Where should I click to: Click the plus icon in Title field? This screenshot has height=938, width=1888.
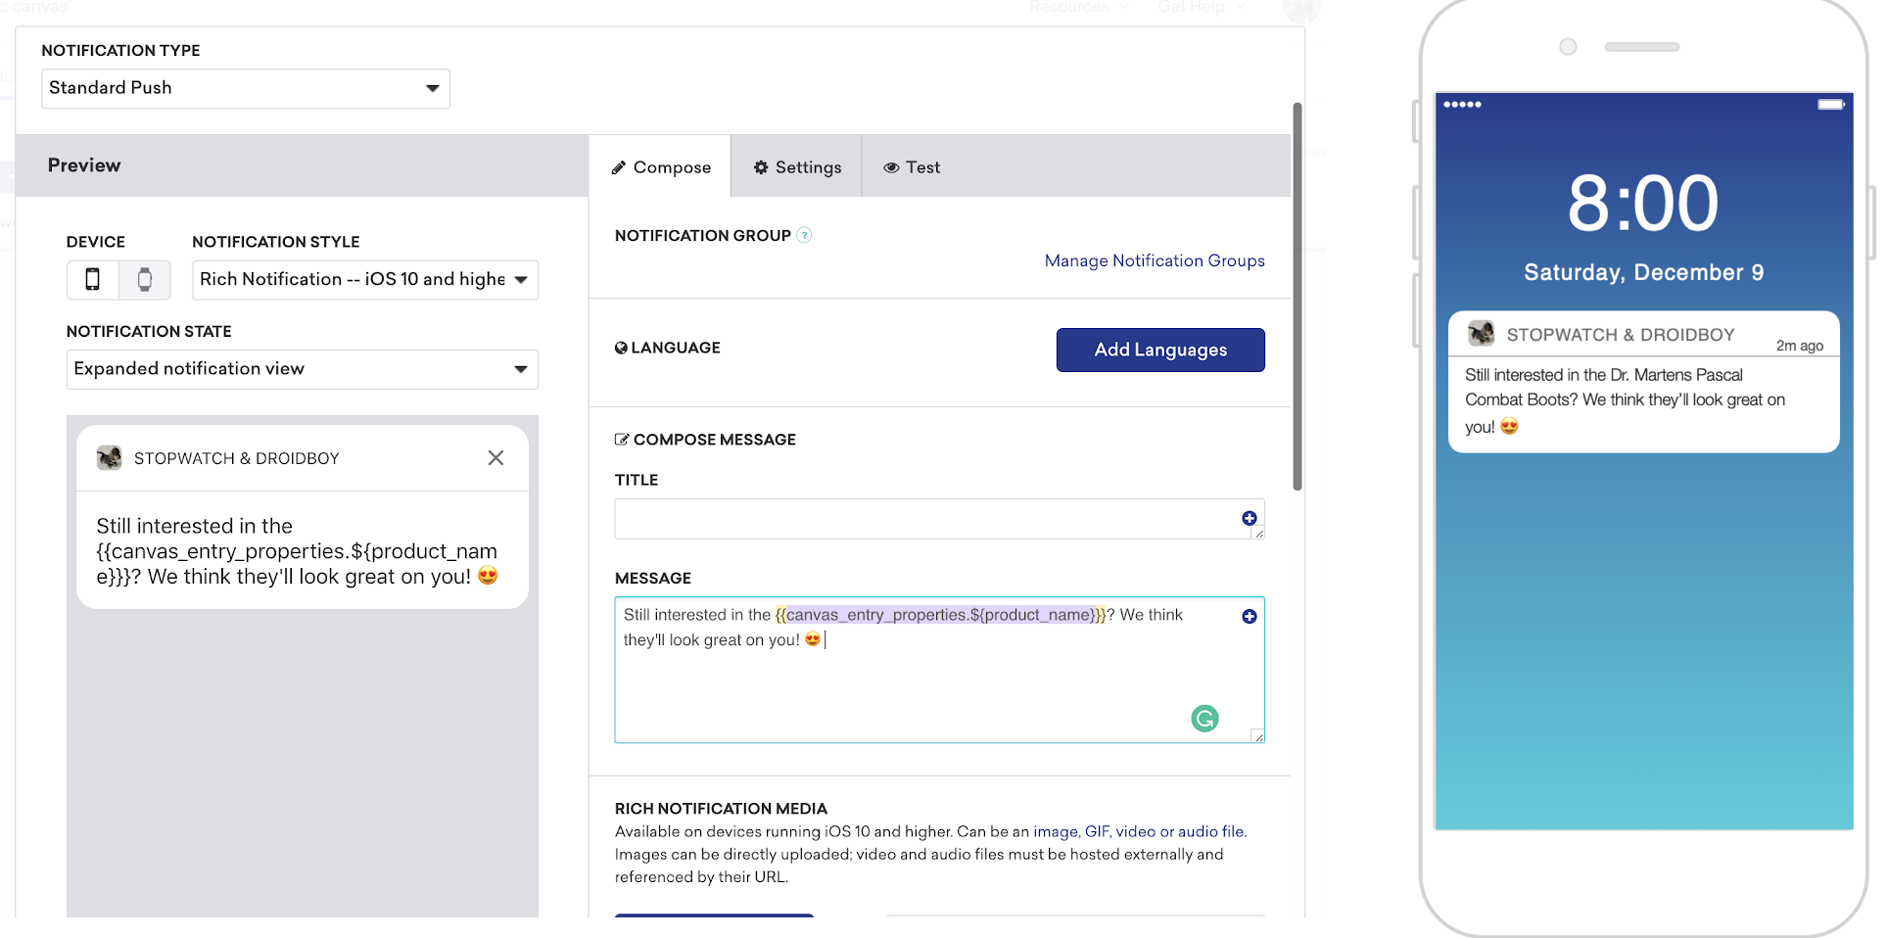pos(1250,518)
